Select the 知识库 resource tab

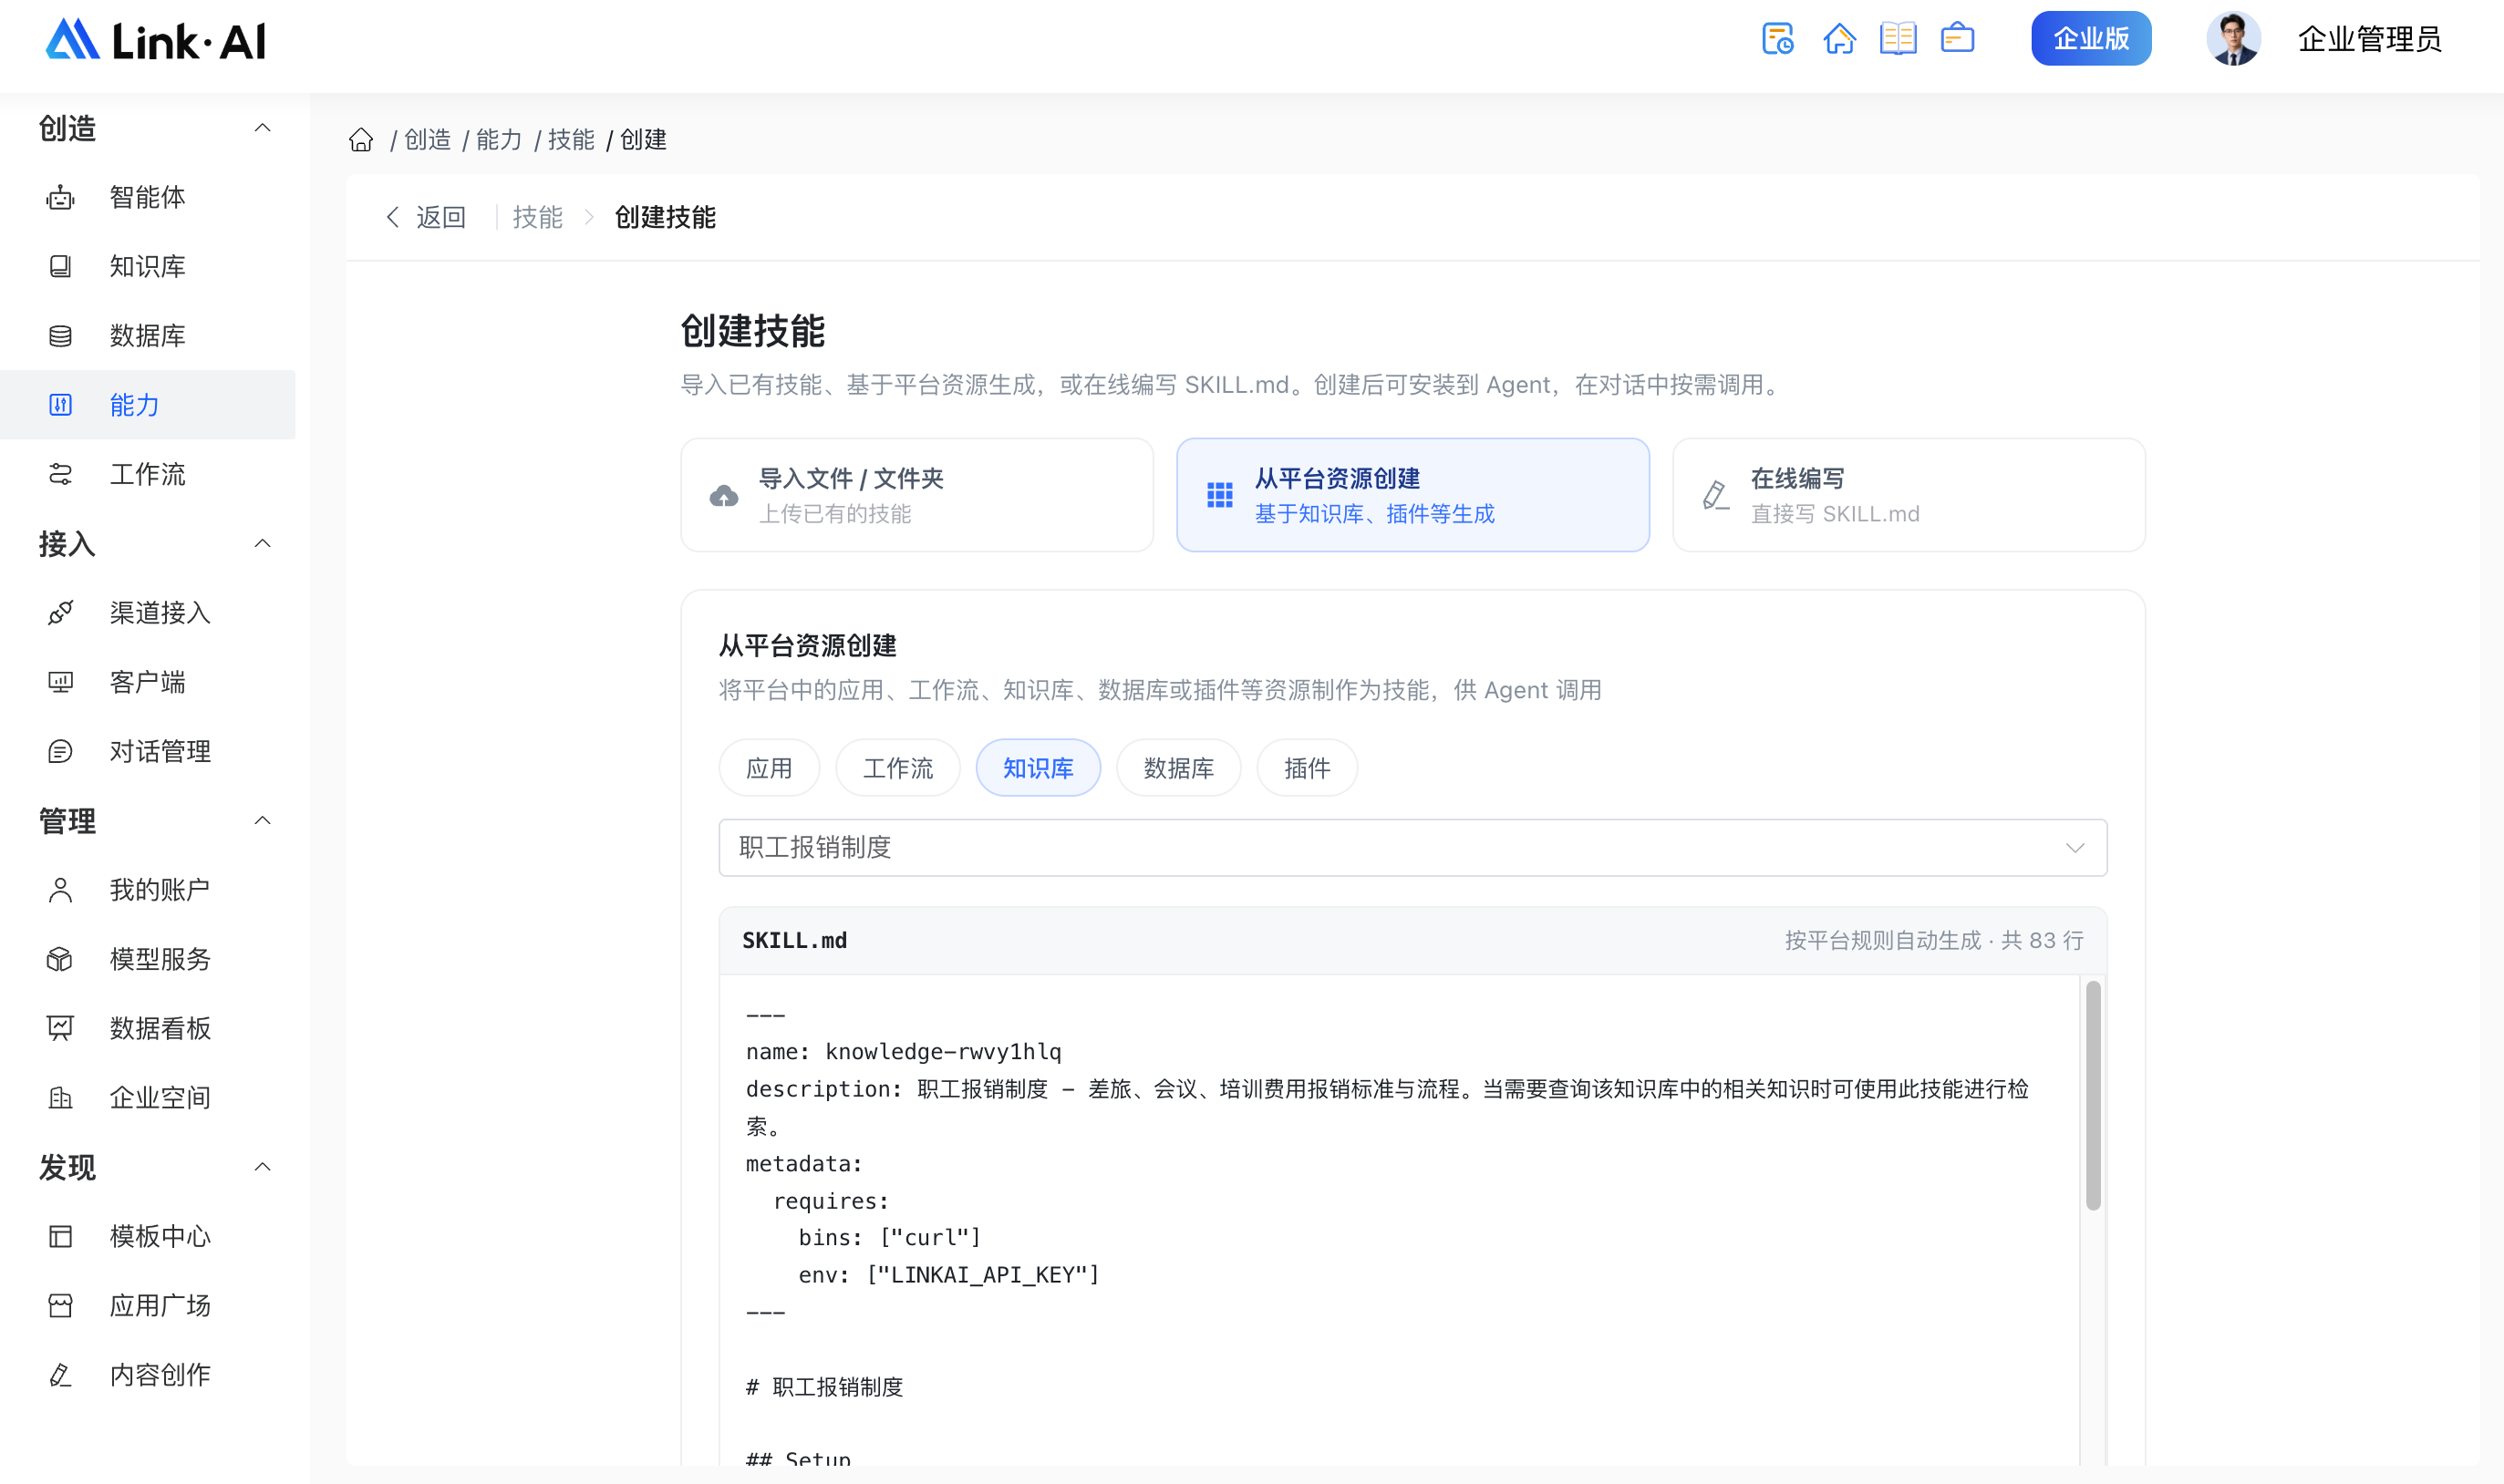(x=1038, y=768)
